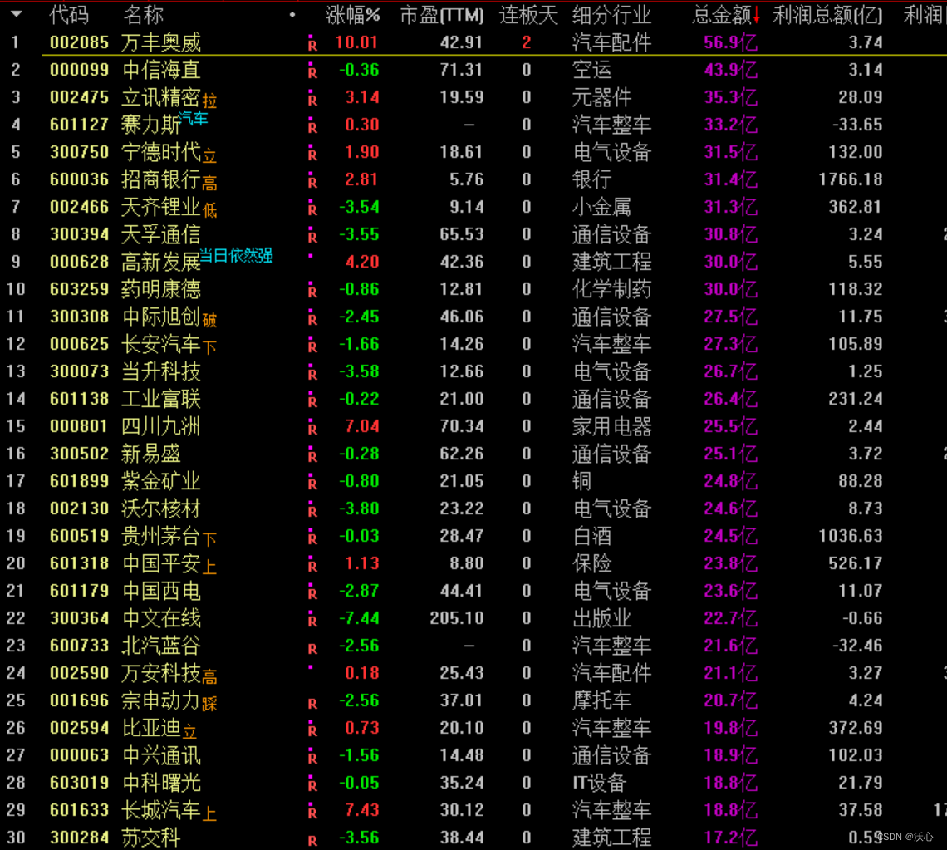Click the 56.9亿 total amount cell
Screen dimensions: 947x850
point(731,42)
